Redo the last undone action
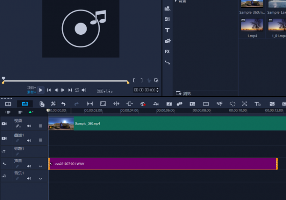Viewport: 286px width, 200px height. [77, 104]
